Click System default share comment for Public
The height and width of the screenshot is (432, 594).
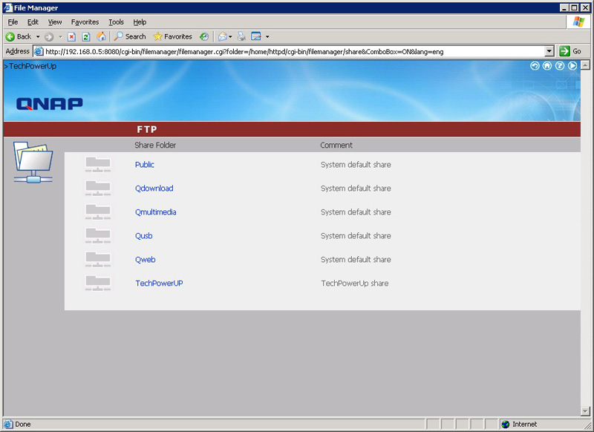[356, 165]
